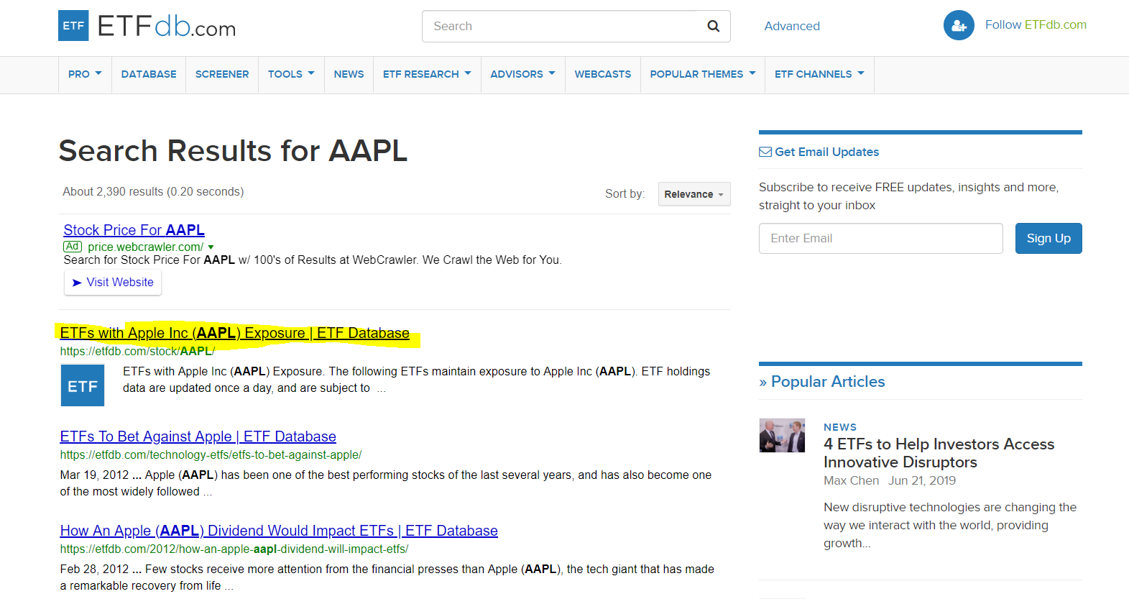1129x599 pixels.
Task: Click the Visit Website button
Action: [x=113, y=283]
